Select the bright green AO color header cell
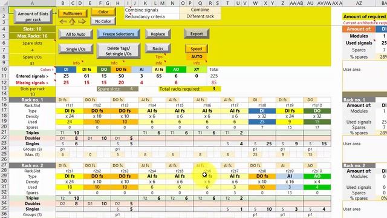The height and width of the screenshot is (218, 387). [x=176, y=70]
